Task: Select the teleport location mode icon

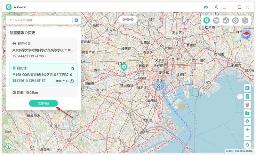Action: click(206, 20)
